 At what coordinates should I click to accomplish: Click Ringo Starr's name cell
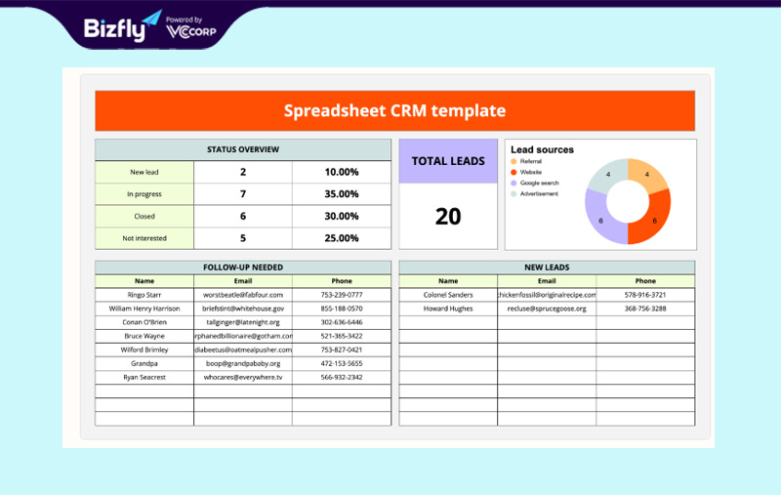(144, 294)
